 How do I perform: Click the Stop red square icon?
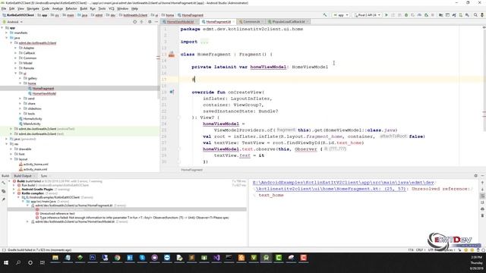pyautogui.click(x=433, y=15)
